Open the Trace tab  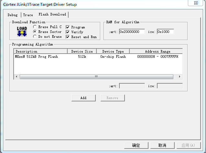click(29, 15)
